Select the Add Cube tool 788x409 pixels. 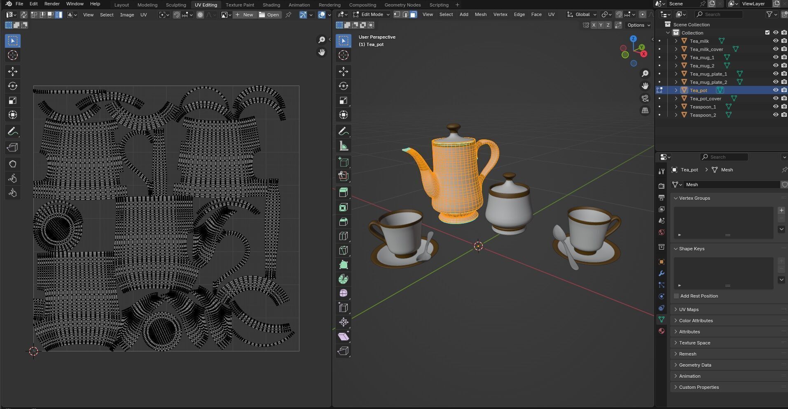pos(343,162)
